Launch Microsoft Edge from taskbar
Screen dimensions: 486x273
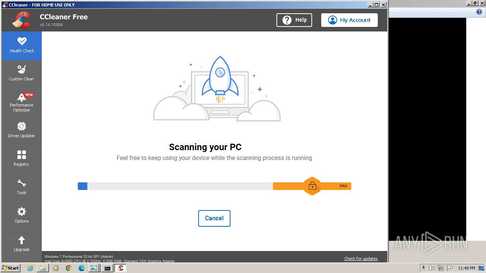82,268
